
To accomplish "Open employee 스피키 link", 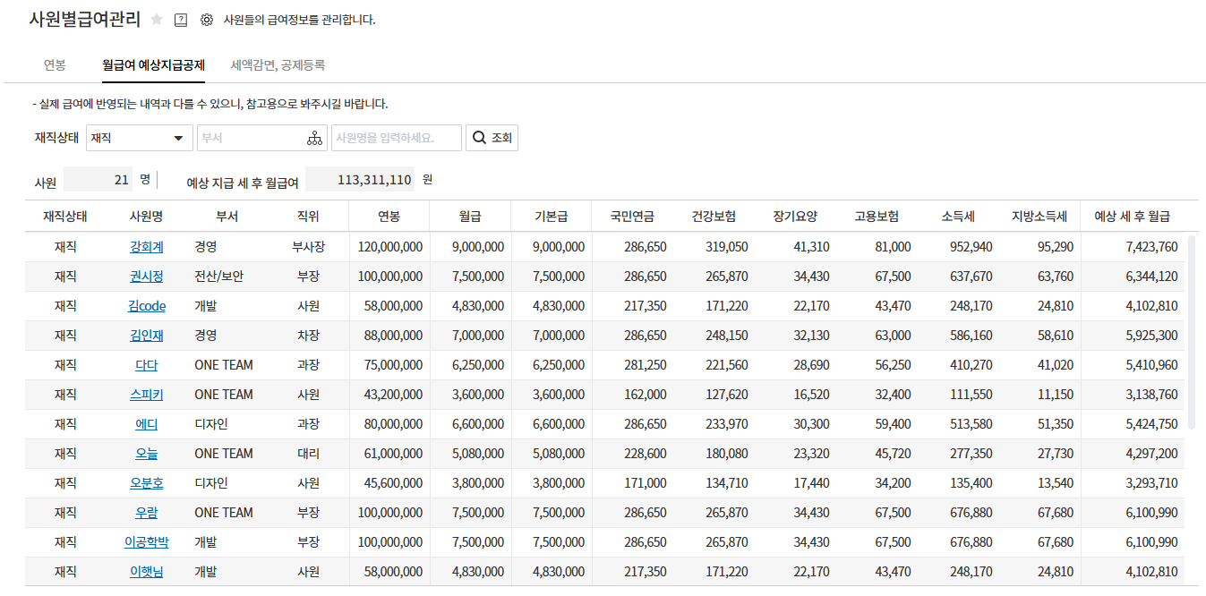I will click(146, 395).
